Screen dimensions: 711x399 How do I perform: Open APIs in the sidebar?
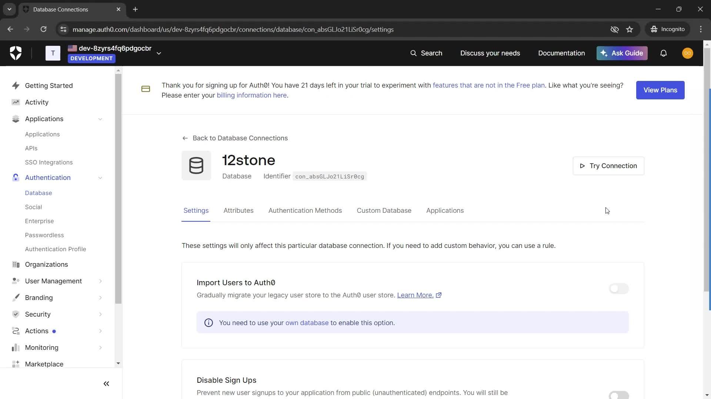(x=31, y=149)
